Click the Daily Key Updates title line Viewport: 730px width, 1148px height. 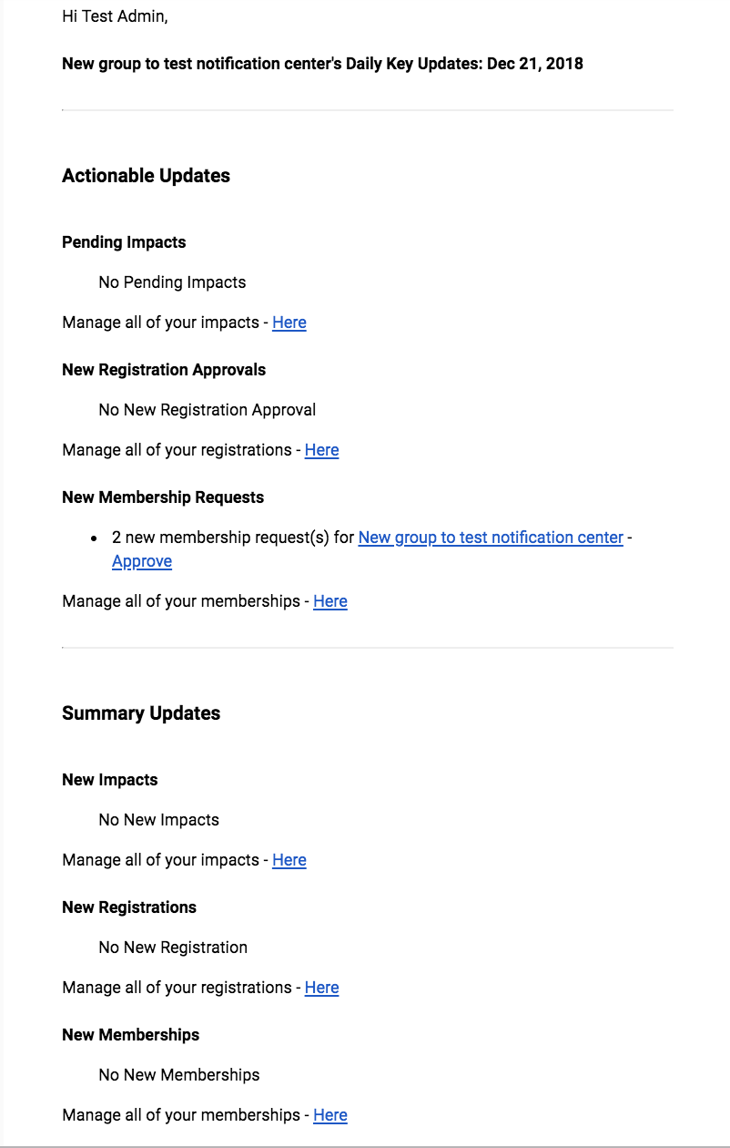pos(322,64)
